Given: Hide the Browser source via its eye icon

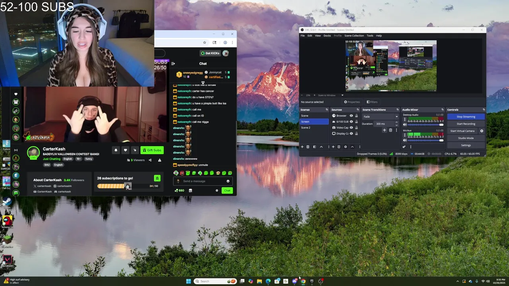Looking at the screenshot, I should point(351,116).
